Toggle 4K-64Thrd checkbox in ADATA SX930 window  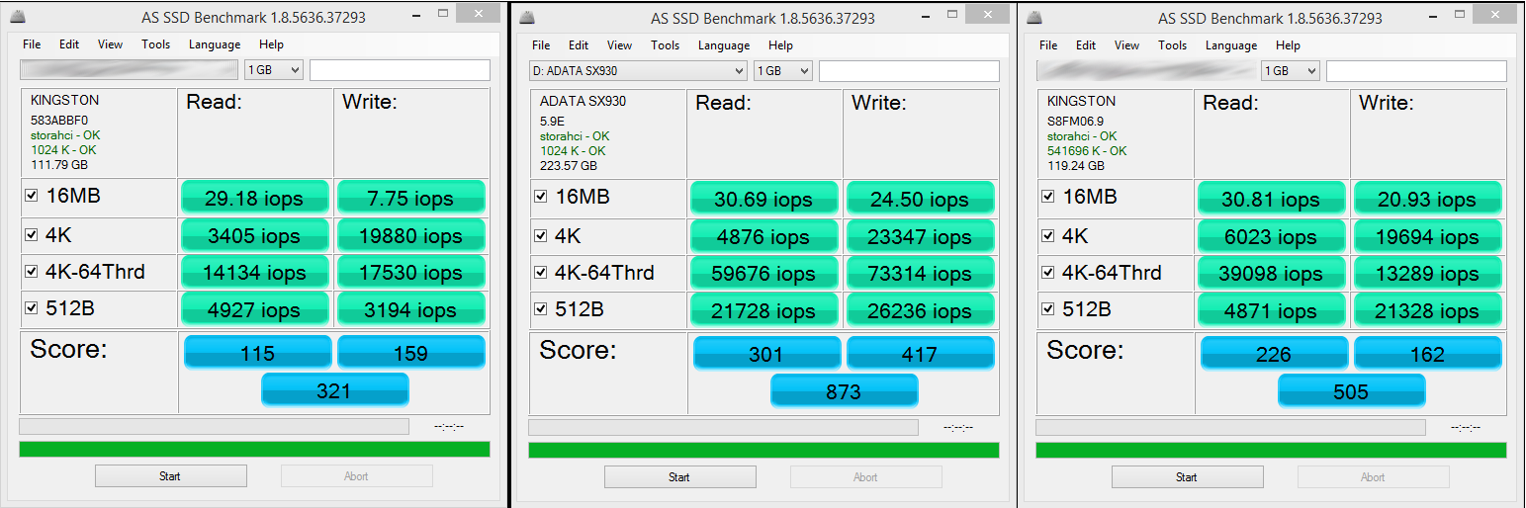tap(541, 272)
